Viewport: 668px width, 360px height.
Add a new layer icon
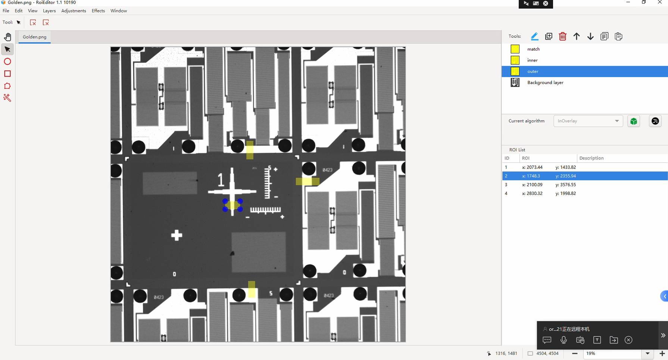coord(549,36)
